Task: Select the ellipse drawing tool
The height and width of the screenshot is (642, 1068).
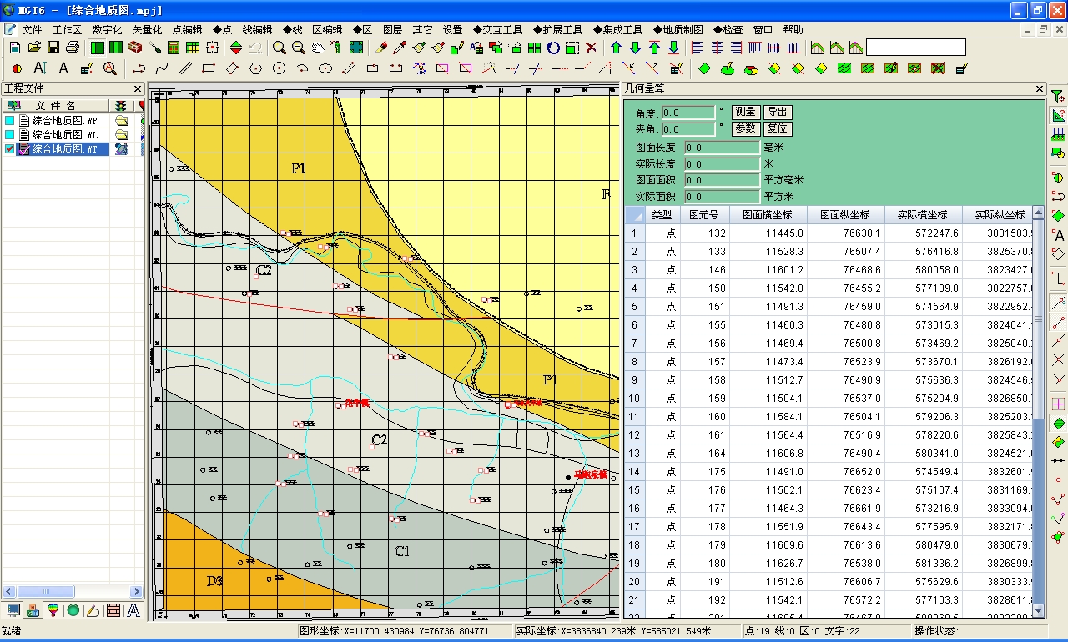Action: [325, 68]
